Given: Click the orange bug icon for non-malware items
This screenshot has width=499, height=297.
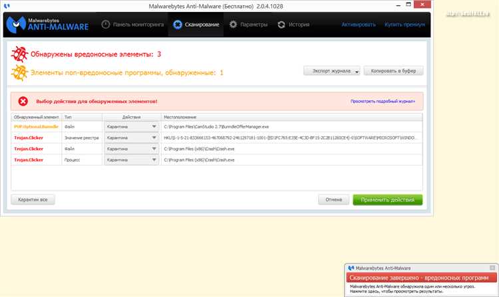Looking at the screenshot, I should point(19,72).
